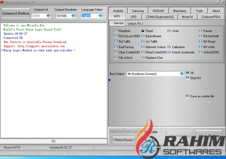Select the NV Read option
The image size is (226, 159).
click(x=207, y=42)
